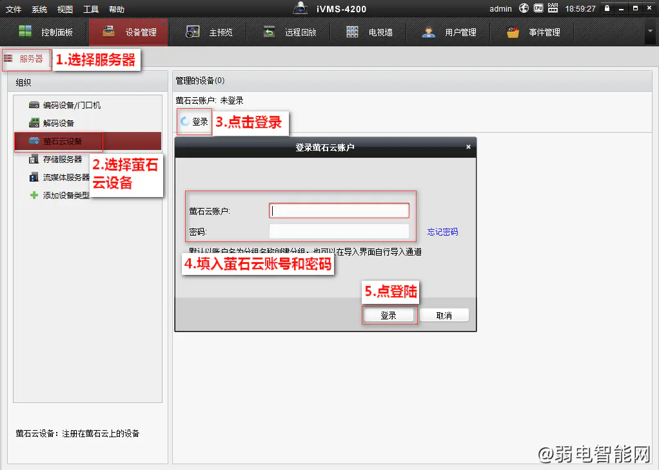The height and width of the screenshot is (470, 659).
Task: Click the 存储服务器 storage icon
Action: click(x=34, y=160)
